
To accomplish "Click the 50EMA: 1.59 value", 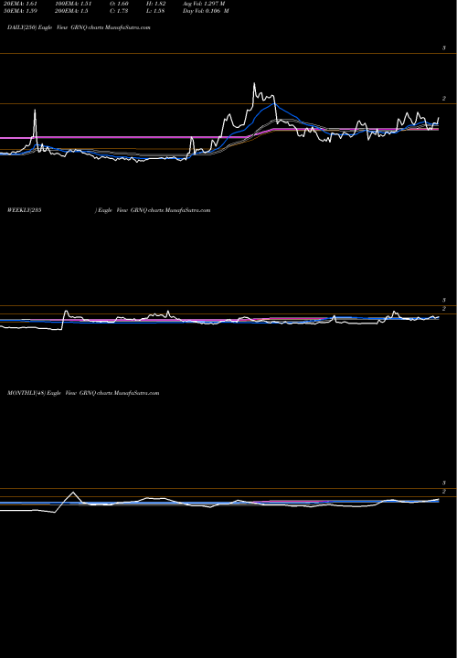I will click(x=20, y=11).
